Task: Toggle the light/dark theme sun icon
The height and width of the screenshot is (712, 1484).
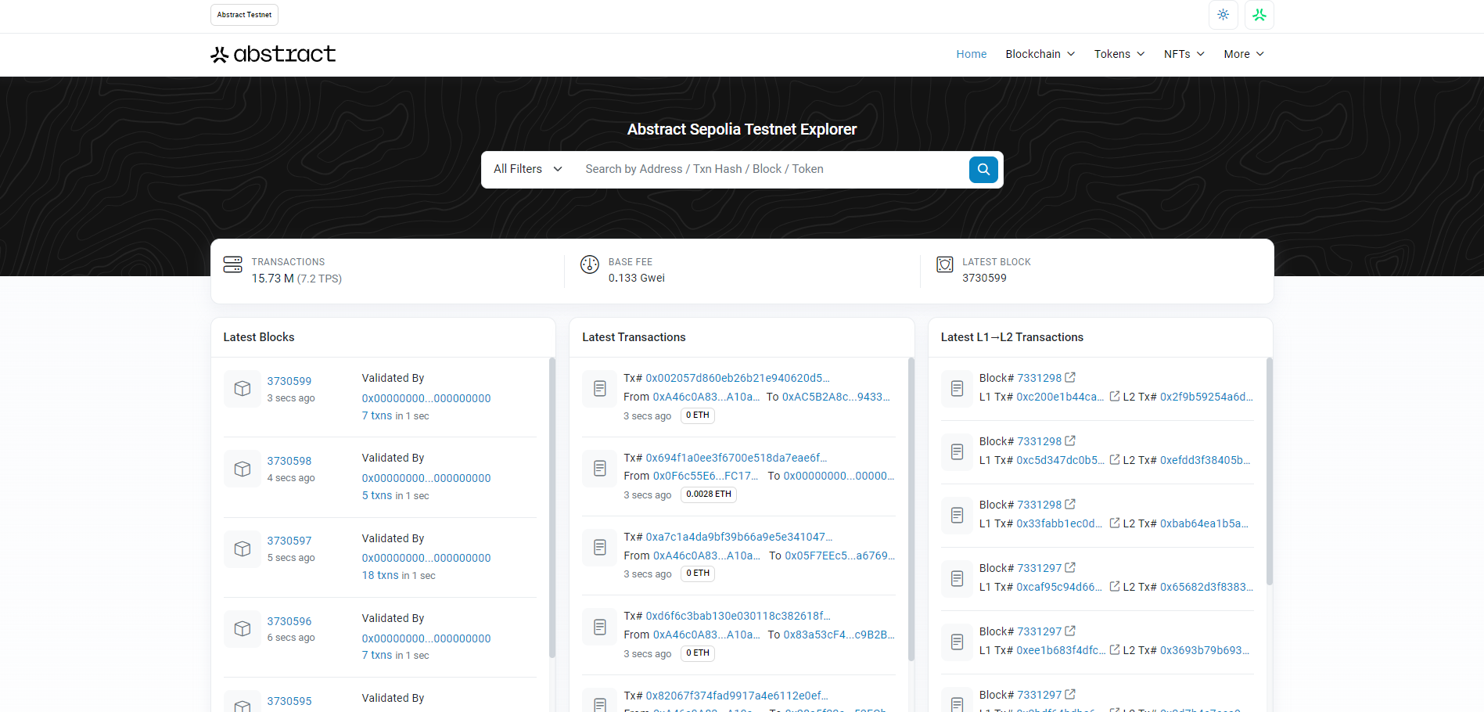Action: (x=1223, y=15)
